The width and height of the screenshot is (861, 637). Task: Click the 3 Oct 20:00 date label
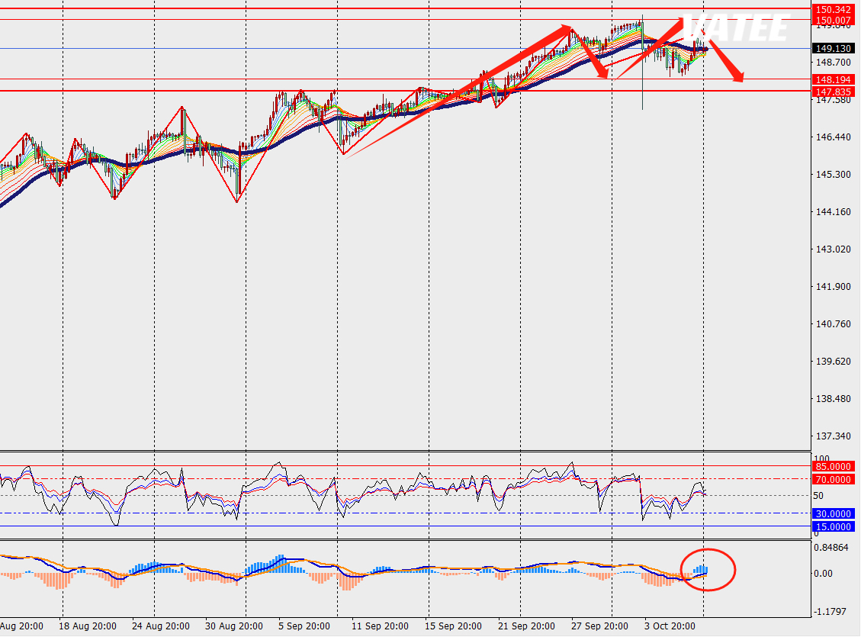tap(670, 626)
